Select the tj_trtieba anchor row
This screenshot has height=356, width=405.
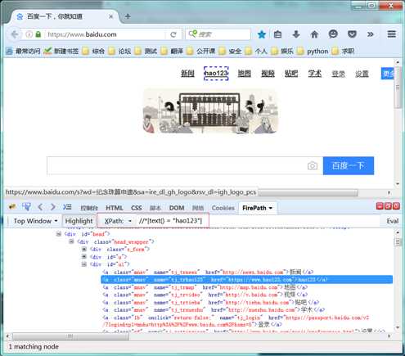[x=210, y=302]
